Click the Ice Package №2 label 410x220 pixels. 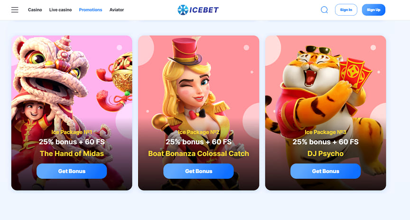click(x=198, y=132)
